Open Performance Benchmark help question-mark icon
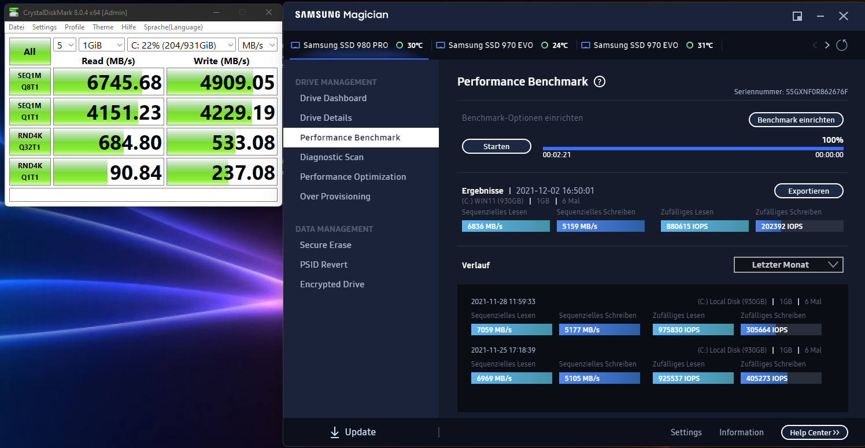Image resolution: width=865 pixels, height=448 pixels. [x=600, y=82]
